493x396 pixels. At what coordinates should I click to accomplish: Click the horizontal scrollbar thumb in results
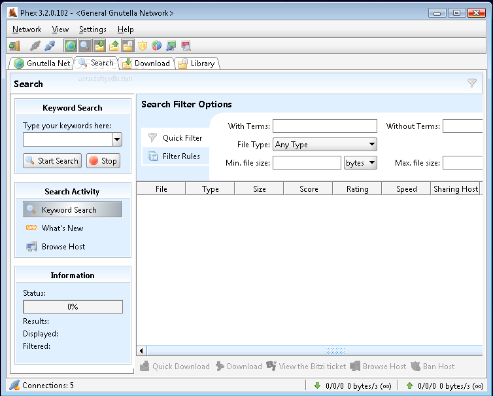[314, 351]
